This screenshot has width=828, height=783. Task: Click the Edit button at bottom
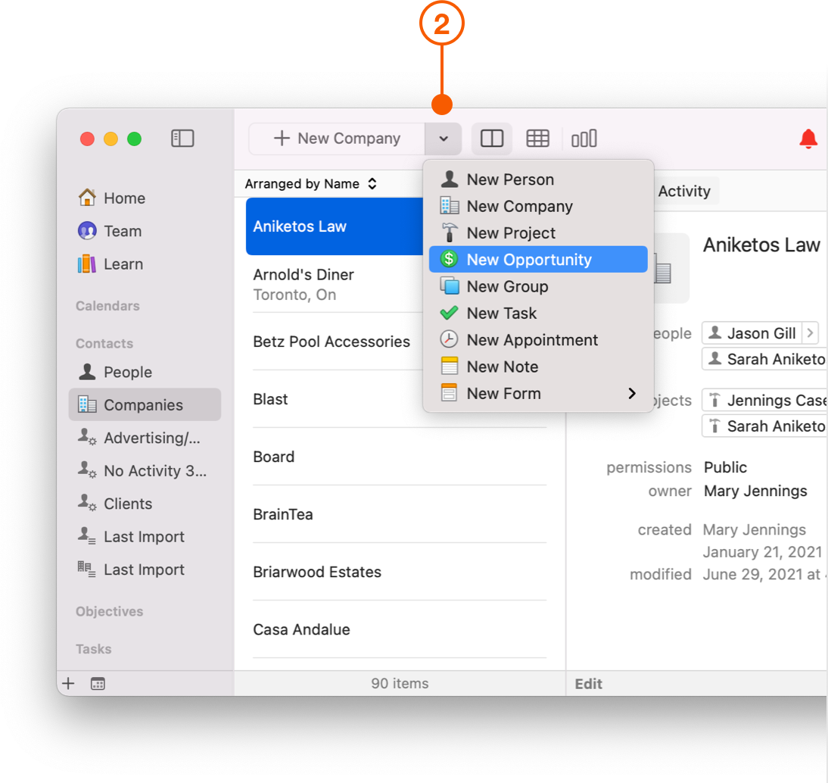click(588, 685)
